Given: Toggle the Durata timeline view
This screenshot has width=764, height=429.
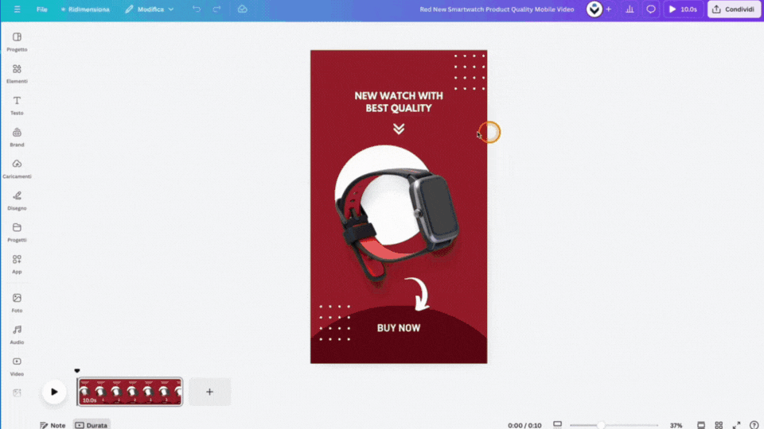Looking at the screenshot, I should pyautogui.click(x=92, y=425).
